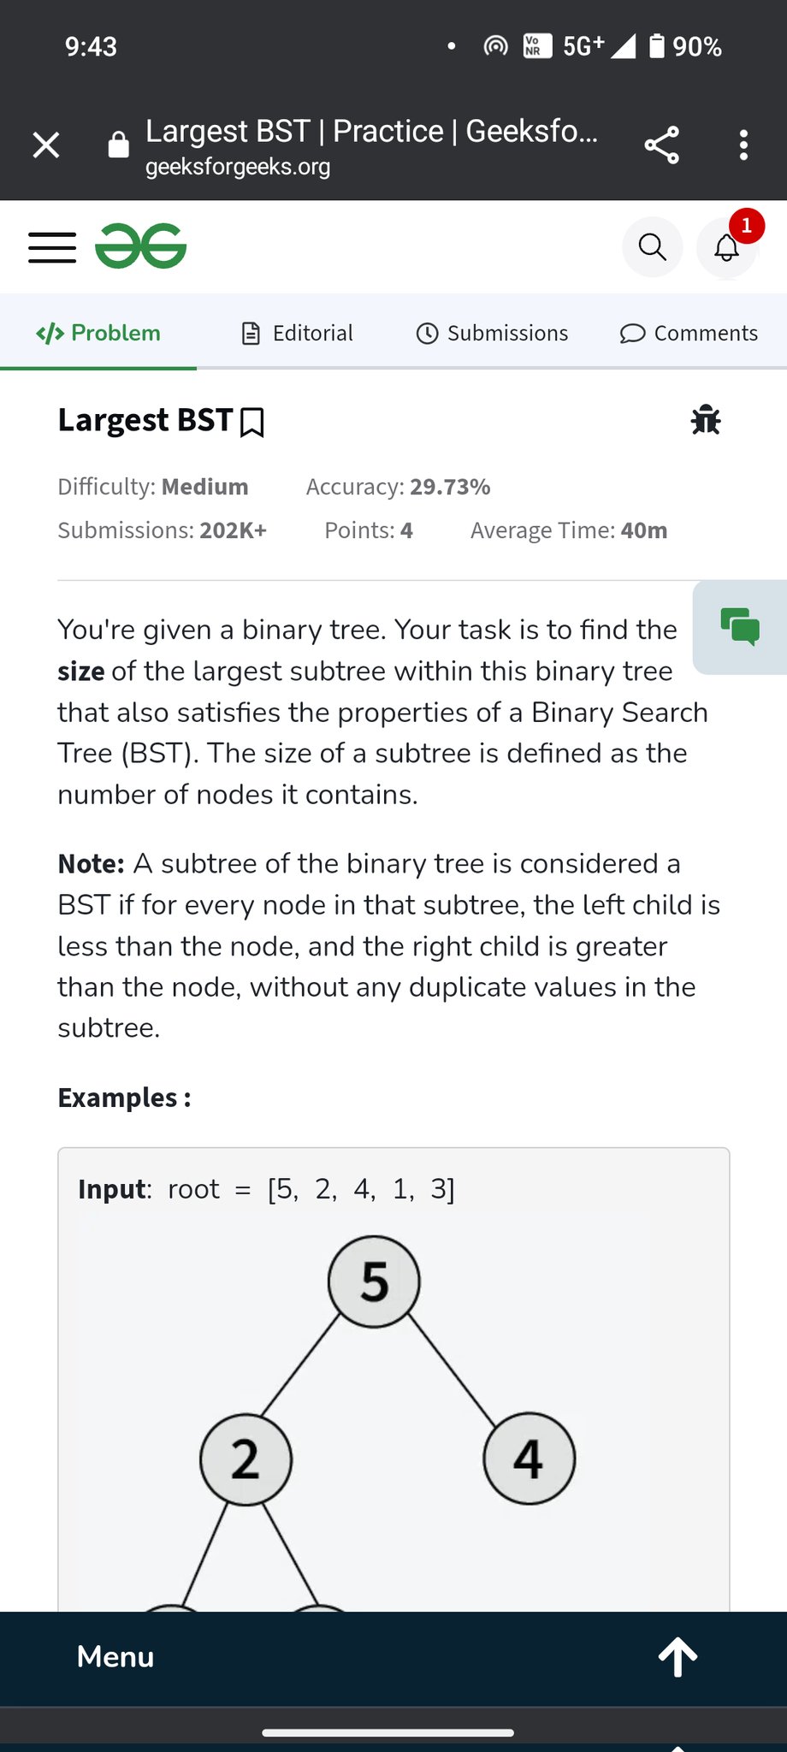Open the browser three-dot overflow menu
The width and height of the screenshot is (787, 1752).
point(743,145)
